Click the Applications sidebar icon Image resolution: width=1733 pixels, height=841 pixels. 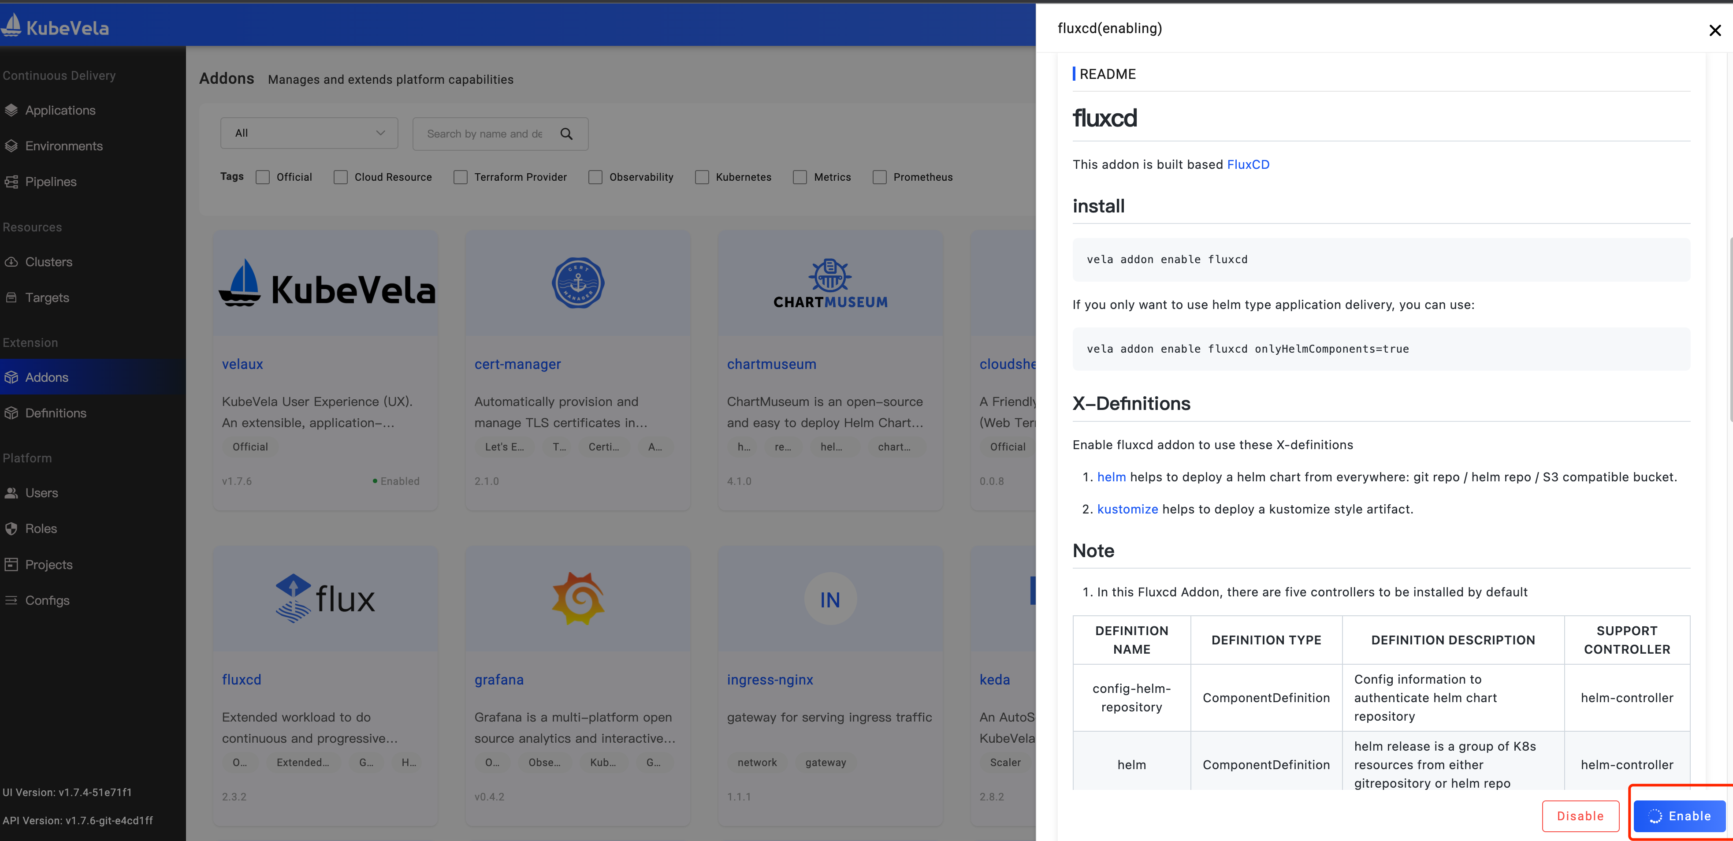point(11,110)
